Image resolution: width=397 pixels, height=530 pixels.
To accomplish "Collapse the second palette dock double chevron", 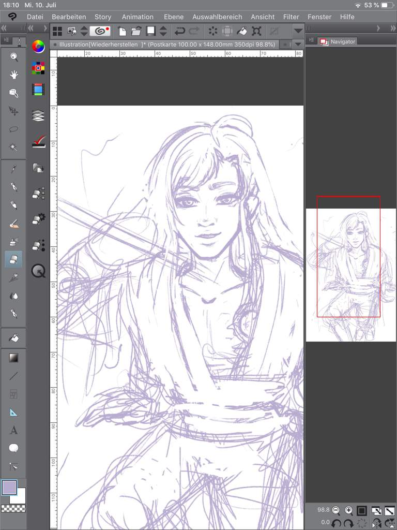I will tap(31, 28).
